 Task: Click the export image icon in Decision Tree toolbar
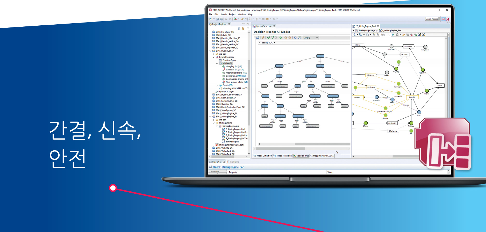258,38
